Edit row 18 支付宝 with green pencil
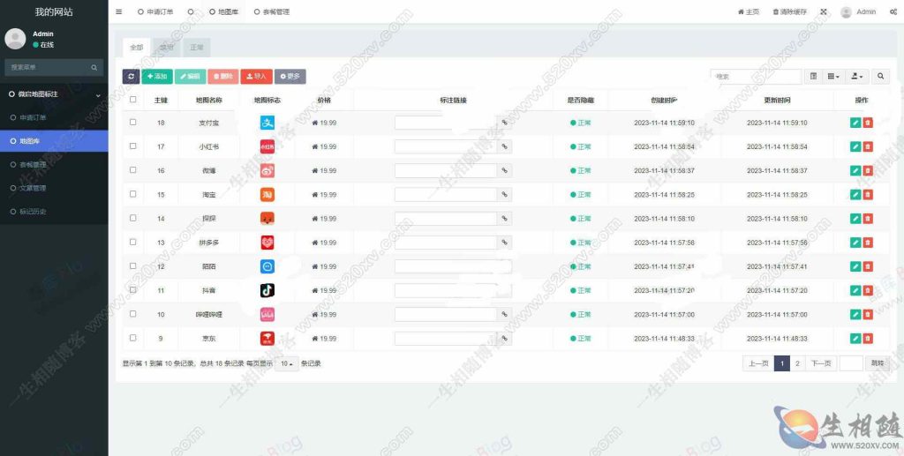 855,123
